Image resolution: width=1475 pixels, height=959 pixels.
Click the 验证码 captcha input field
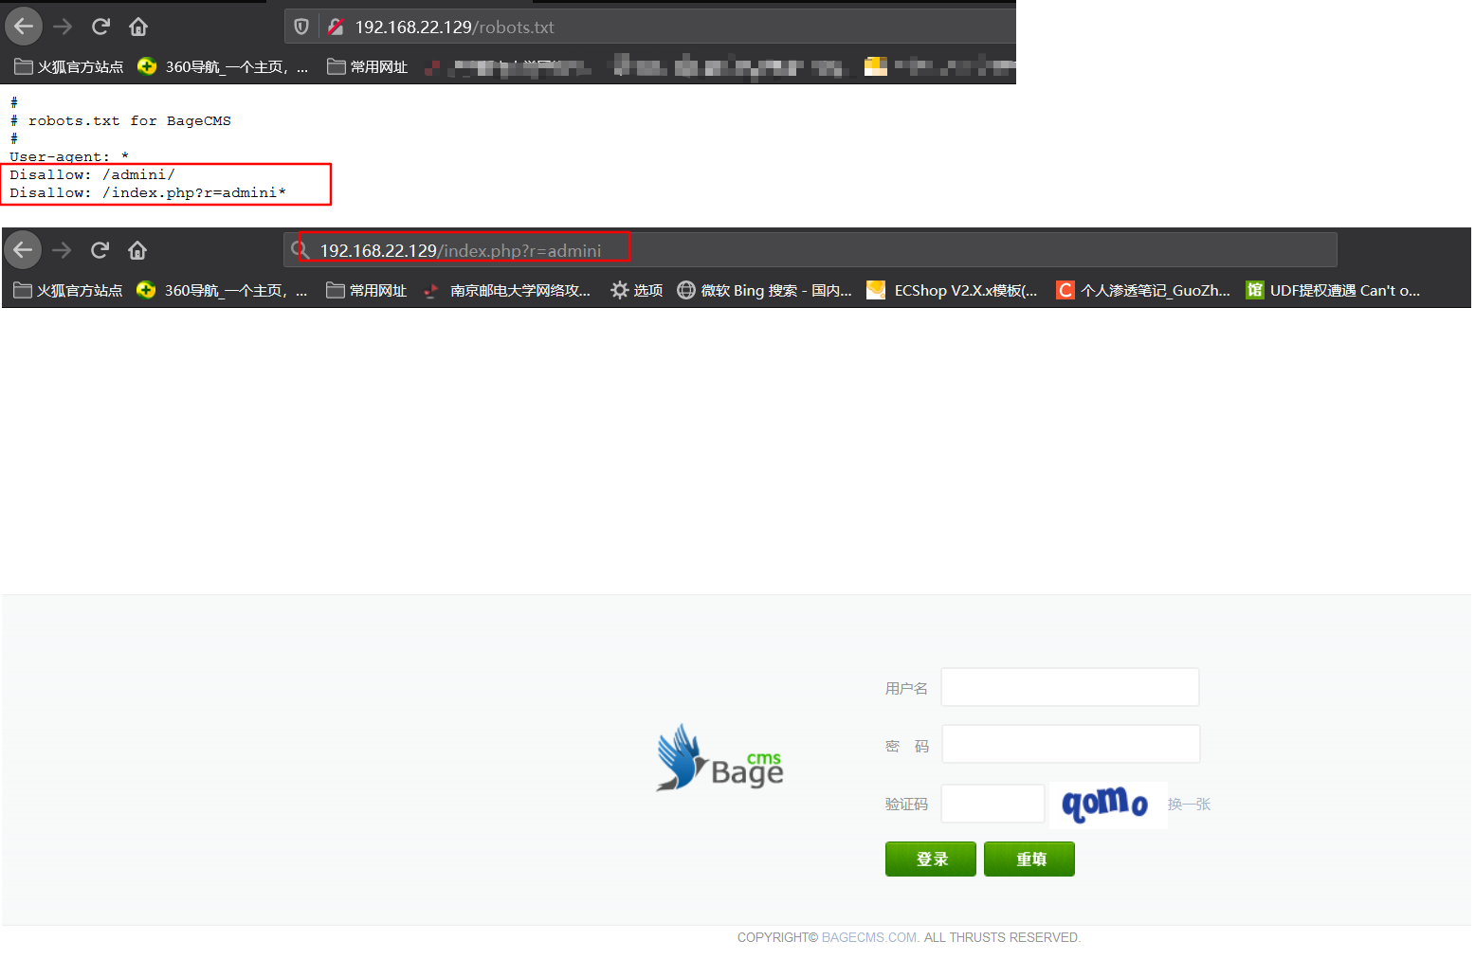click(x=992, y=804)
